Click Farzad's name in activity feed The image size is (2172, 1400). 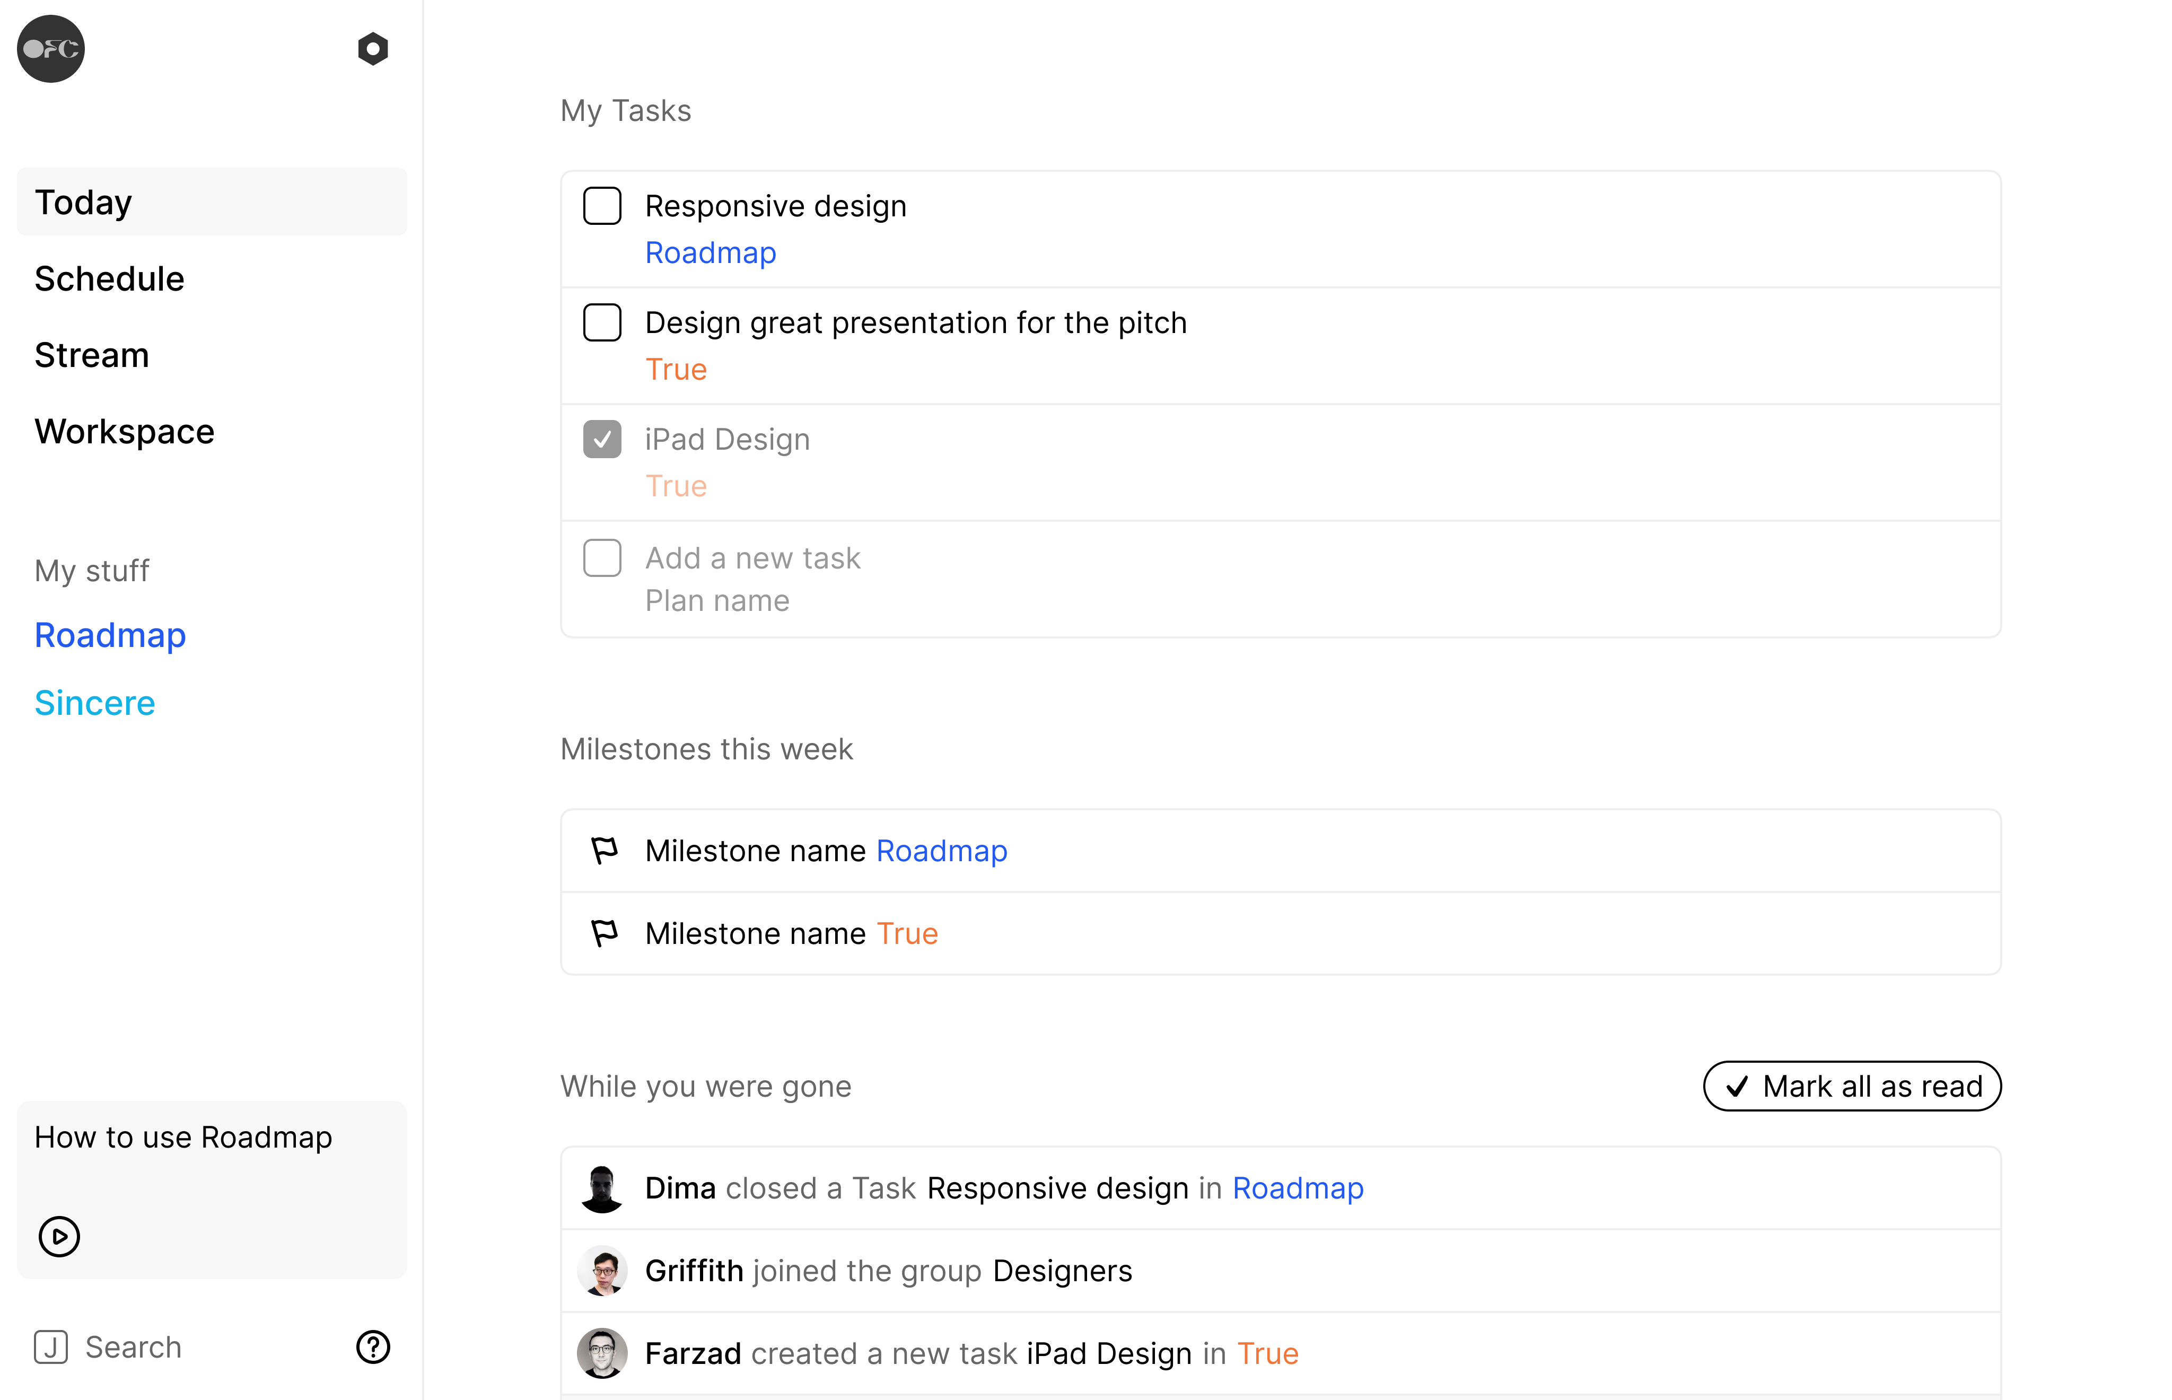tap(693, 1354)
